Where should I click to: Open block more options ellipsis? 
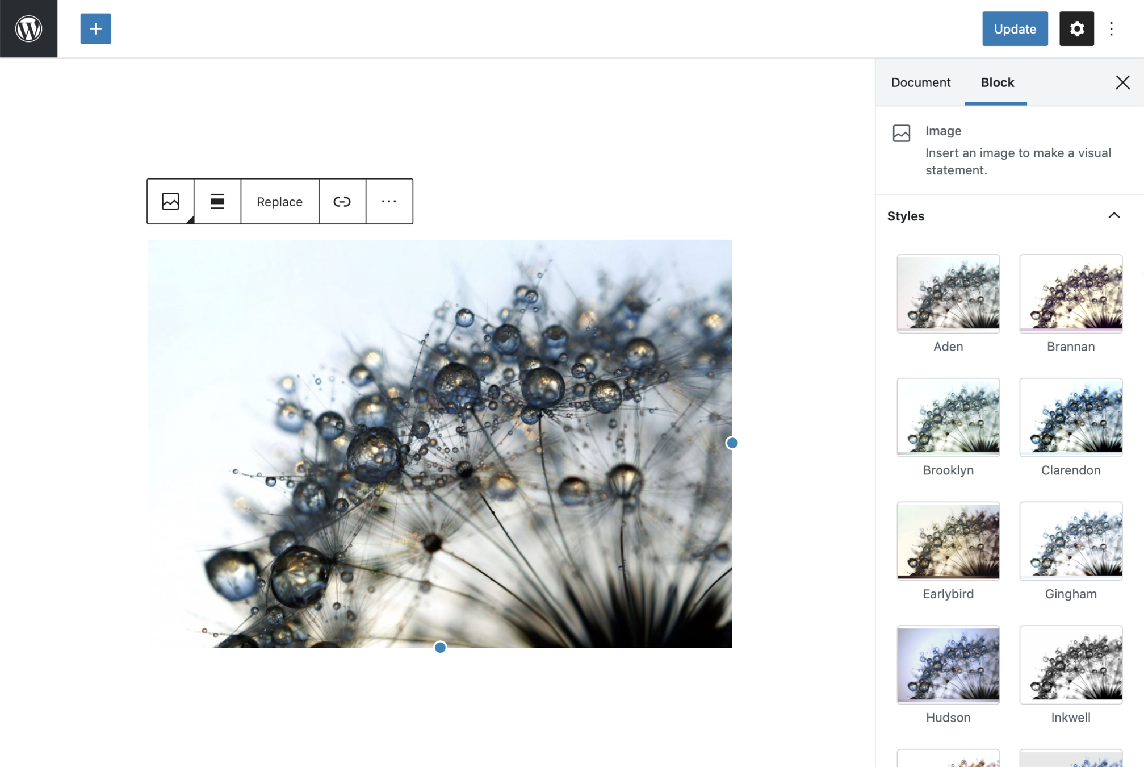(x=389, y=201)
